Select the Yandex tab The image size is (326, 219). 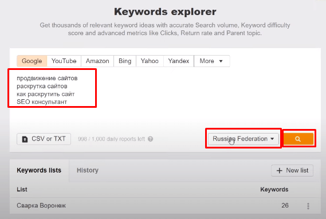click(179, 61)
